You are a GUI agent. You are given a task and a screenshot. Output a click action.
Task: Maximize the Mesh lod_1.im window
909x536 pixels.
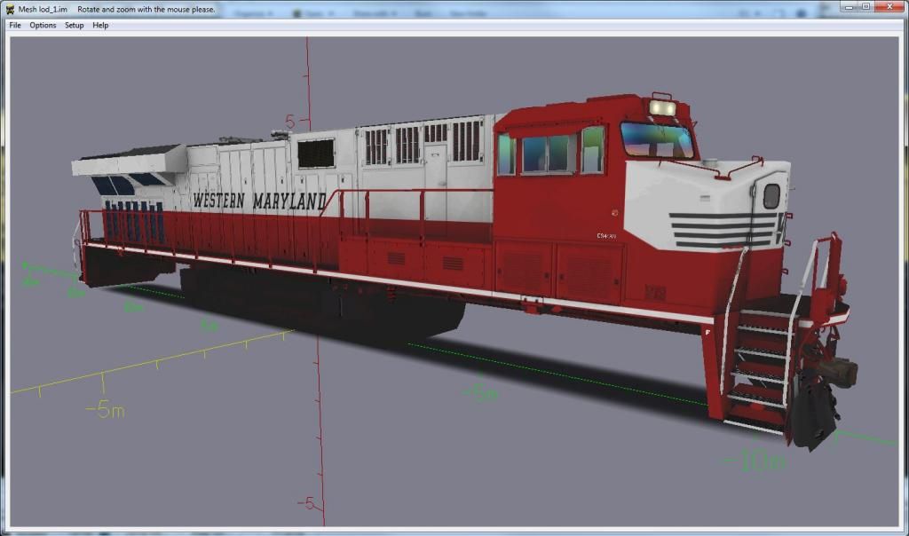point(866,7)
